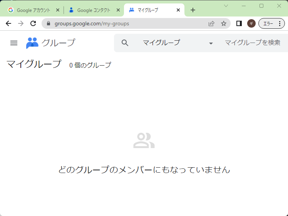Reload the current page

(33, 23)
